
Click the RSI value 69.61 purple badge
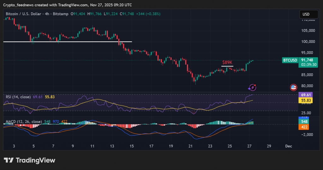pos(305,95)
